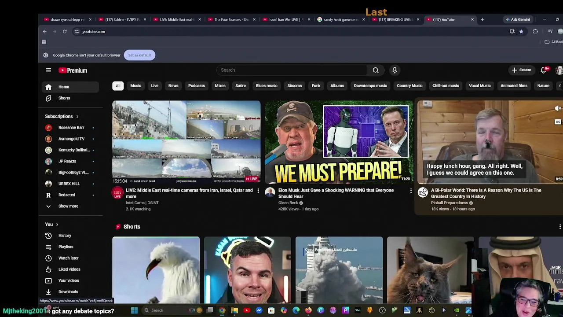The height and width of the screenshot is (317, 563).
Task: Open the Windows Start button in taskbar
Action: coord(135,310)
